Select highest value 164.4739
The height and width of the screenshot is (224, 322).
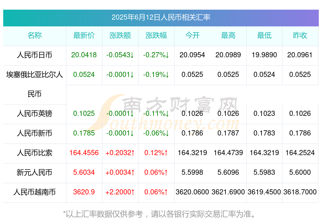point(228,153)
